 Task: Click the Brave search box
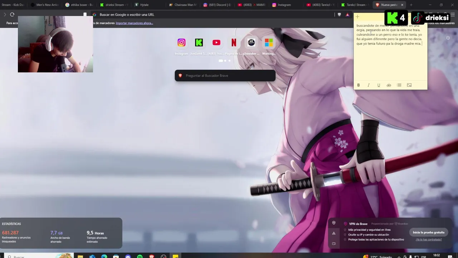pos(225,76)
